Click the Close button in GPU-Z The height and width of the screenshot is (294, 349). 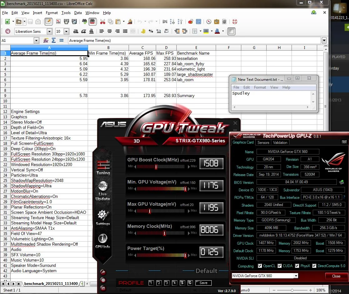click(336, 276)
